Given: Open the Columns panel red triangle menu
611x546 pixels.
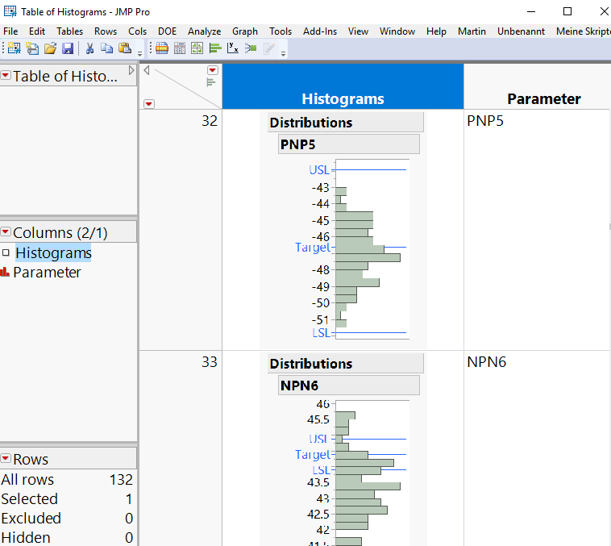Looking at the screenshot, I should click(x=6, y=232).
